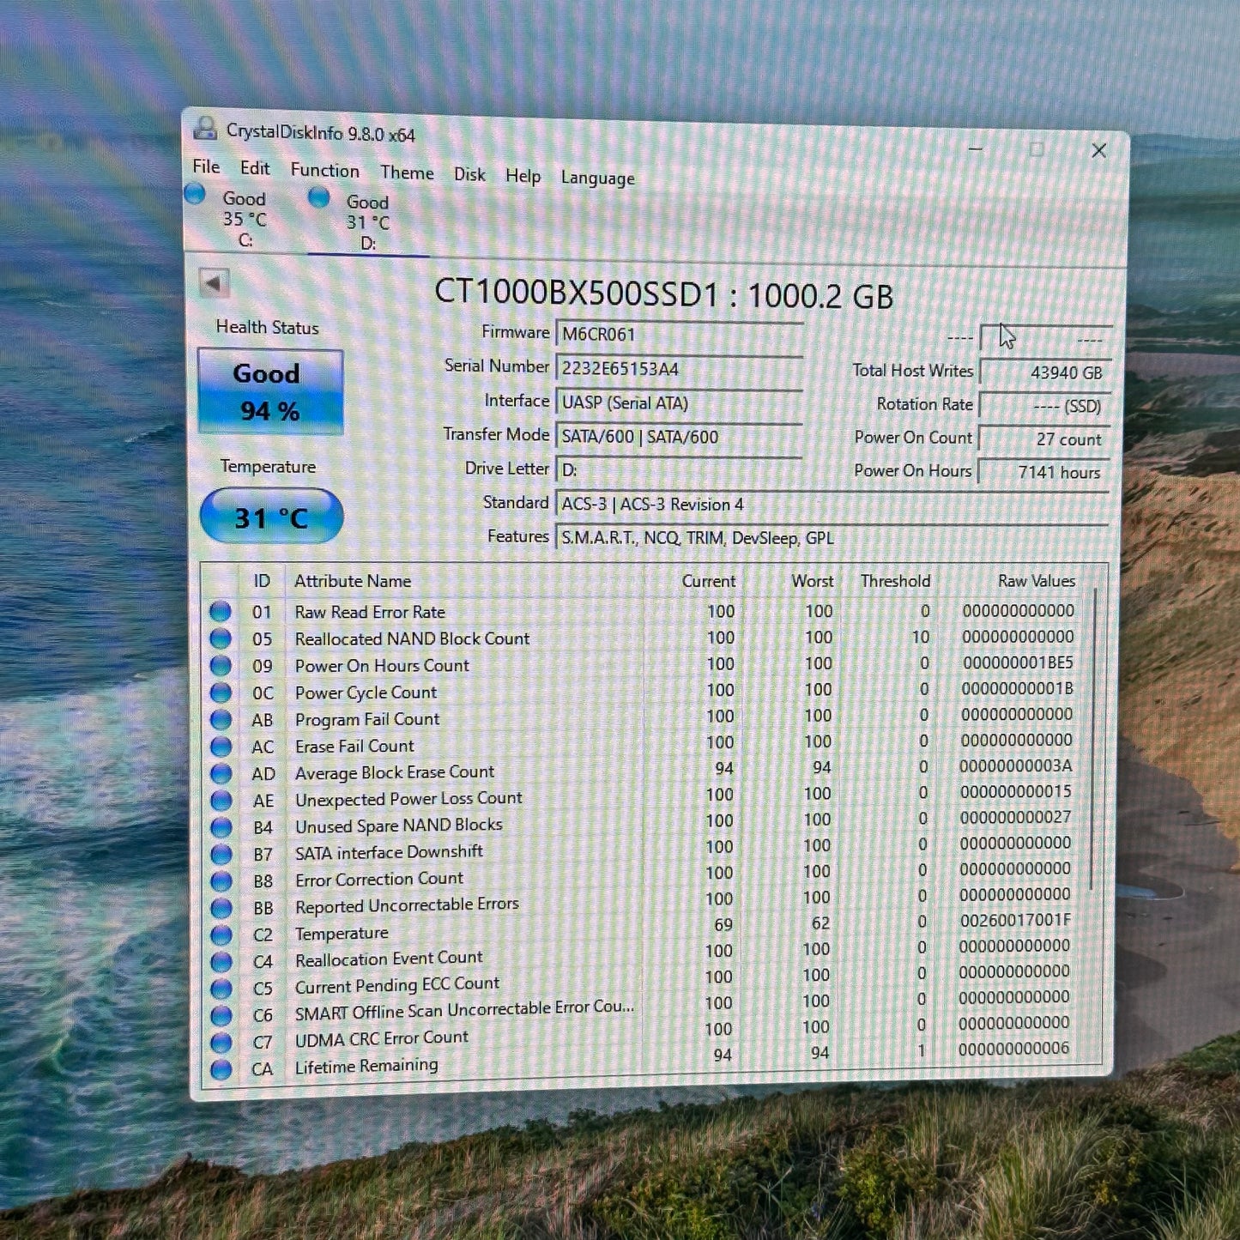Open the Help menu
Viewport: 1240px width, 1240px height.
click(523, 176)
